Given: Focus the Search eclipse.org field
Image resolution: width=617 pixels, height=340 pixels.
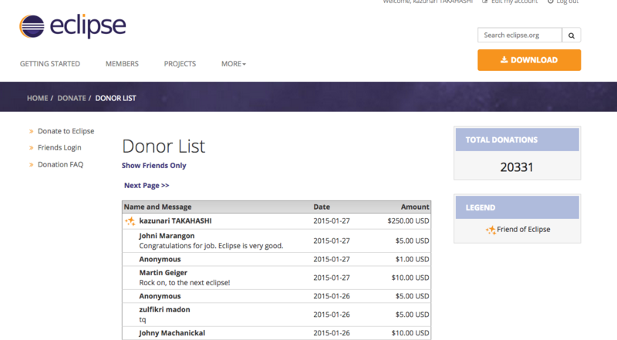Looking at the screenshot, I should (520, 35).
